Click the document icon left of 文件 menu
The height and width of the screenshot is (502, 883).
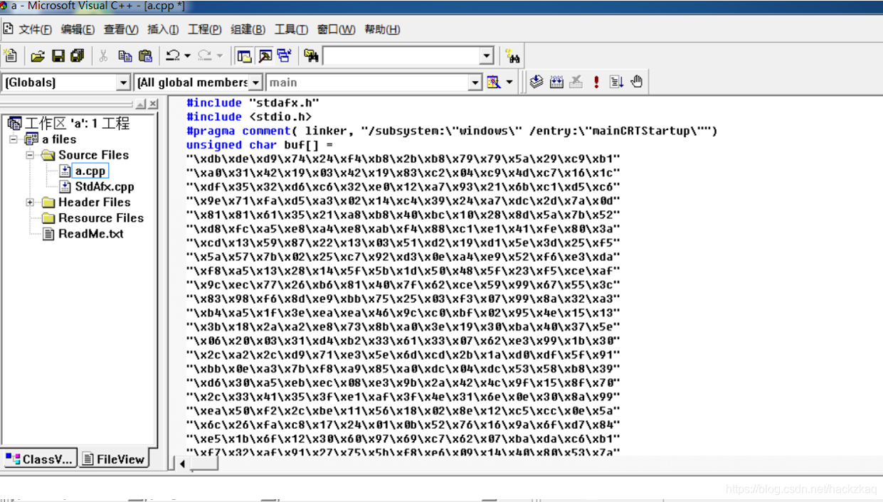click(x=9, y=29)
